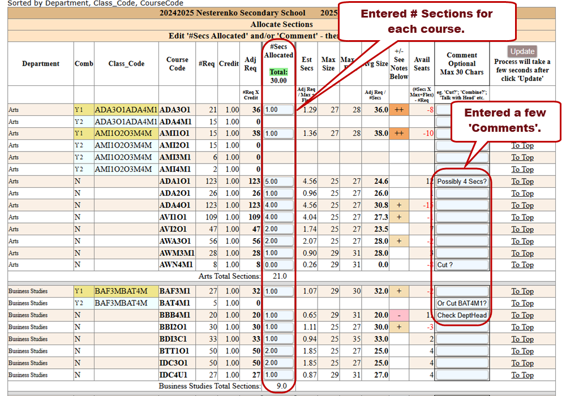Select the BTT1O1 sections allocated field
The width and height of the screenshot is (566, 396).
[x=278, y=351]
